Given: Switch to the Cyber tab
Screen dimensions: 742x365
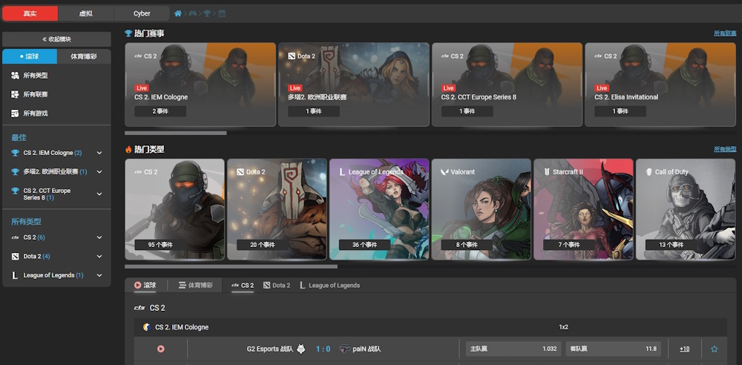Looking at the screenshot, I should pos(142,13).
